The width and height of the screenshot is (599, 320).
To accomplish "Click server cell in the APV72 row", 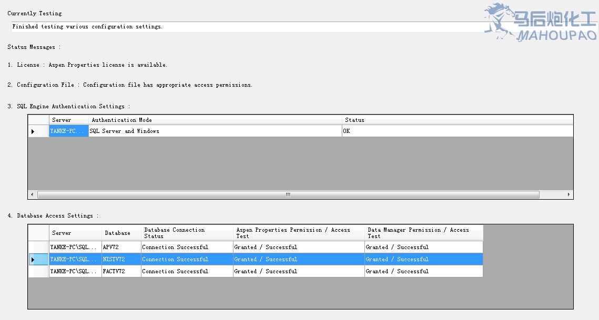I will click(75, 247).
